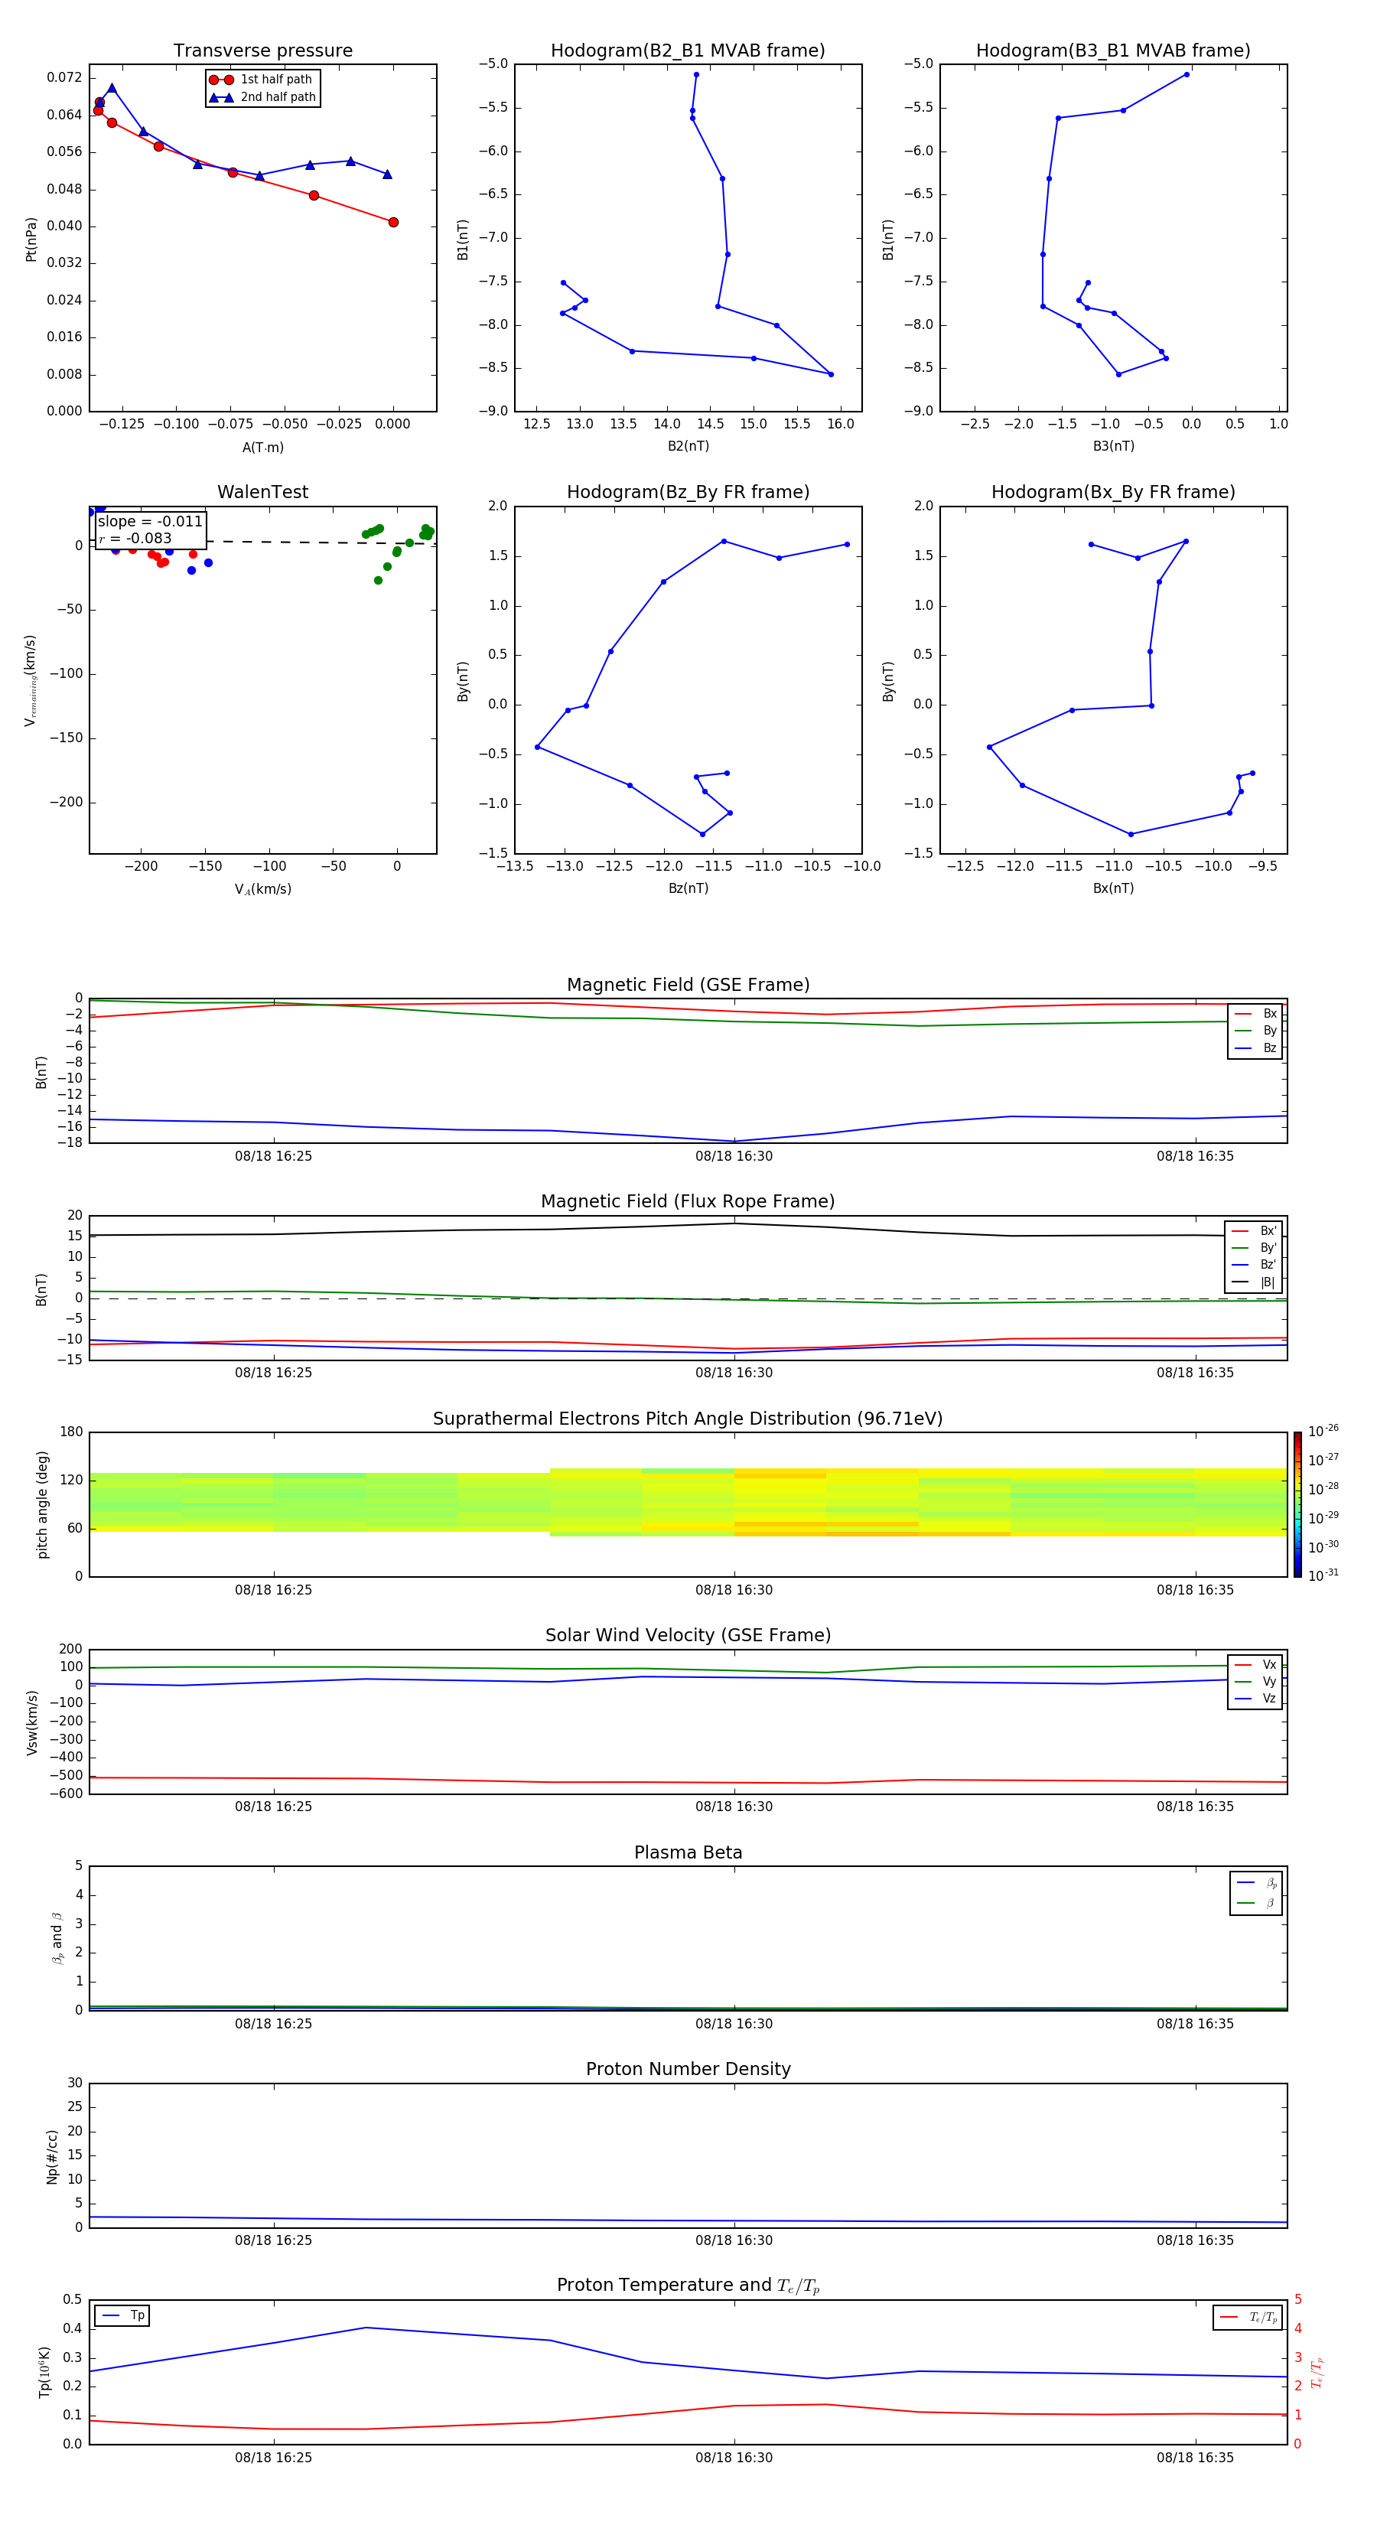The image size is (1377, 2525).
Task: Click the 'Proton Temperature and Te/Tp' title
Action: 688,2286
